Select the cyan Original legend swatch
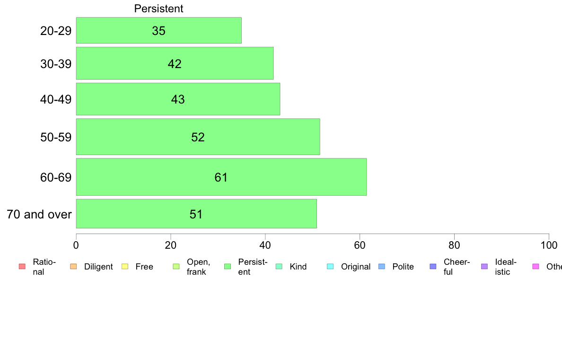This screenshot has width=562, height=348. pos(330,266)
